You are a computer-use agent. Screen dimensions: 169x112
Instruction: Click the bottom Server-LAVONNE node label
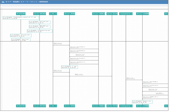pyautogui.click(x=142, y=106)
